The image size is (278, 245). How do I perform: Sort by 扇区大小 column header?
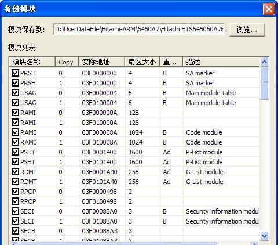[142, 62]
